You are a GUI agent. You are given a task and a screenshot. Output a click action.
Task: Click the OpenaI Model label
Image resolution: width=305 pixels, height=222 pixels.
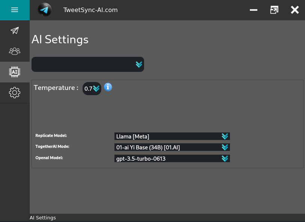coord(49,158)
